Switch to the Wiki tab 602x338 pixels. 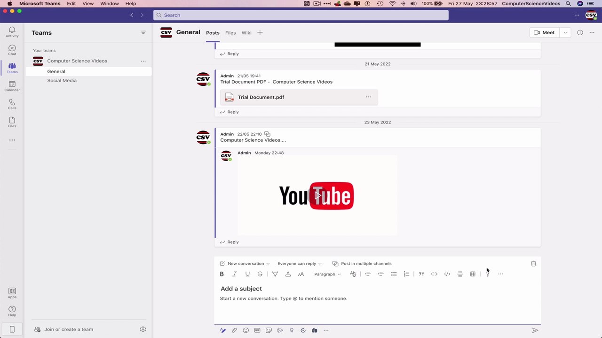click(246, 33)
